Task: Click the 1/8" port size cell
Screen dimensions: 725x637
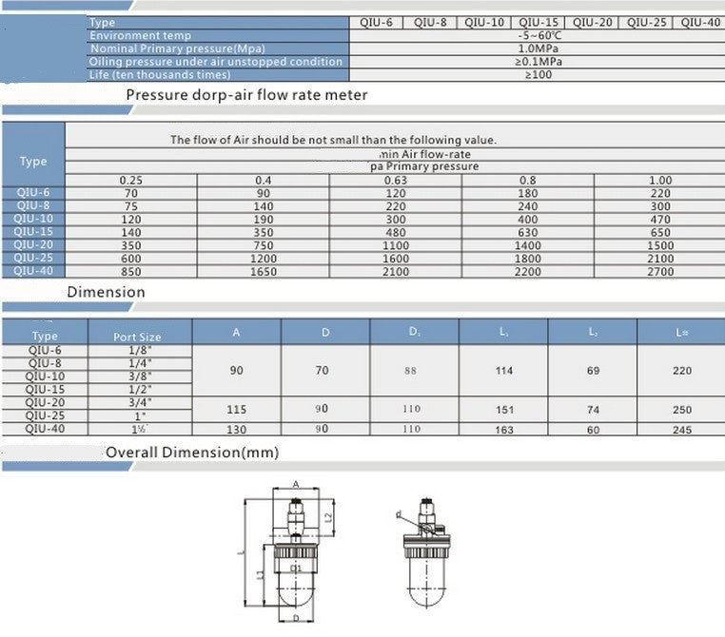Action: [139, 350]
